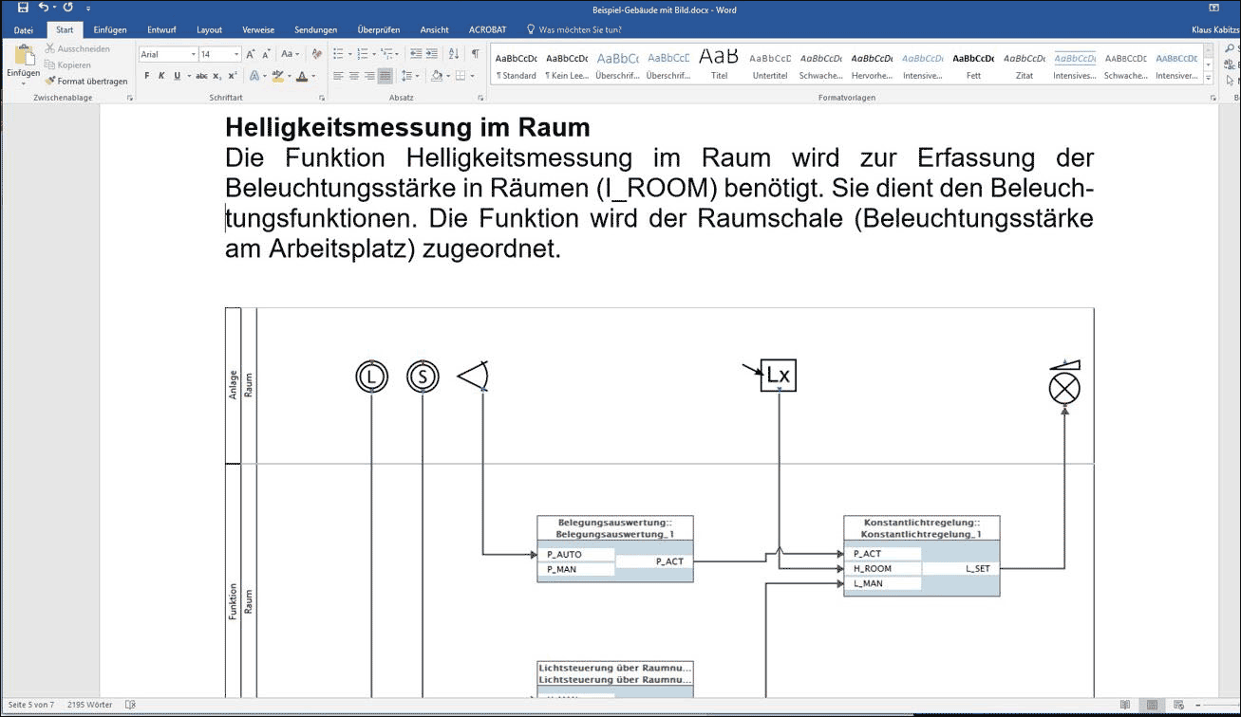Toggle bold (F) formatting

tap(148, 76)
